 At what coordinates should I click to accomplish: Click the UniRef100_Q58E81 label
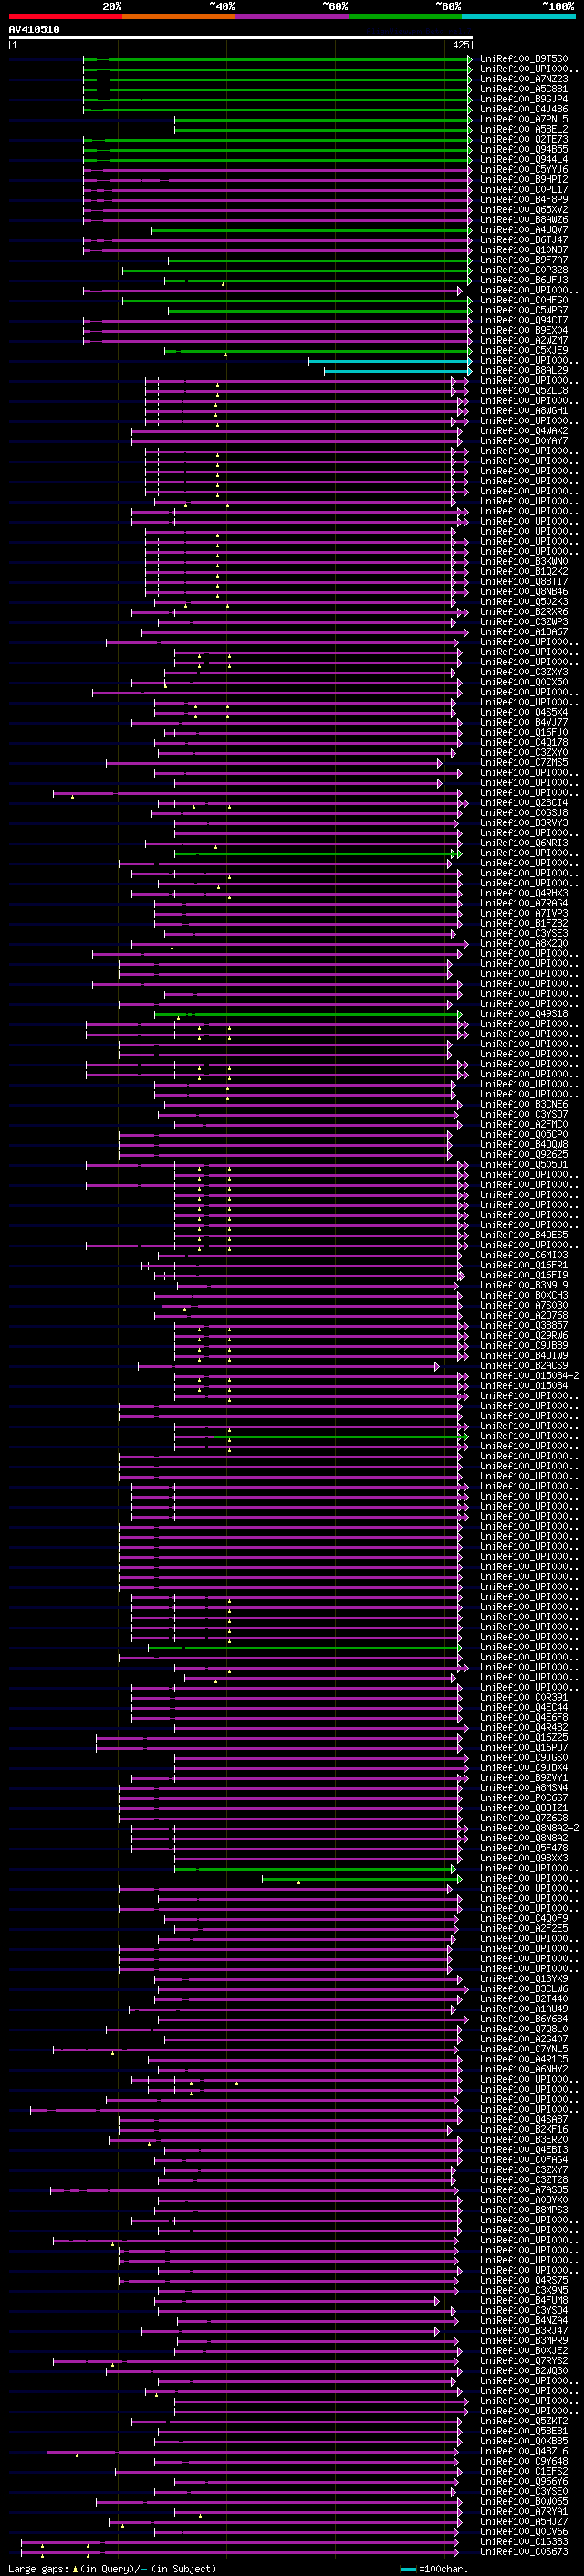[x=524, y=2431]
